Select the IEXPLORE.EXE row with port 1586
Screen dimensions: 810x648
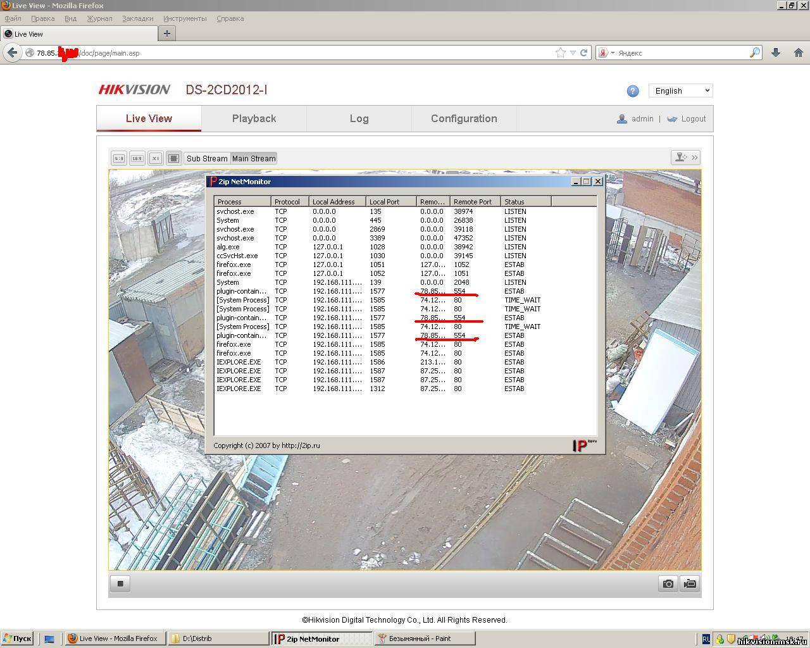point(405,362)
